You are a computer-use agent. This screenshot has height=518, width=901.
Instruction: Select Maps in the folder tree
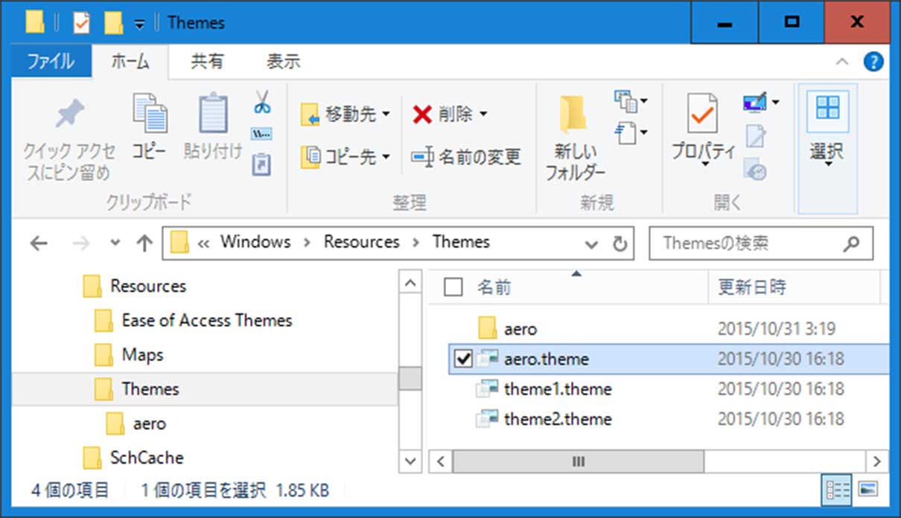coord(142,354)
